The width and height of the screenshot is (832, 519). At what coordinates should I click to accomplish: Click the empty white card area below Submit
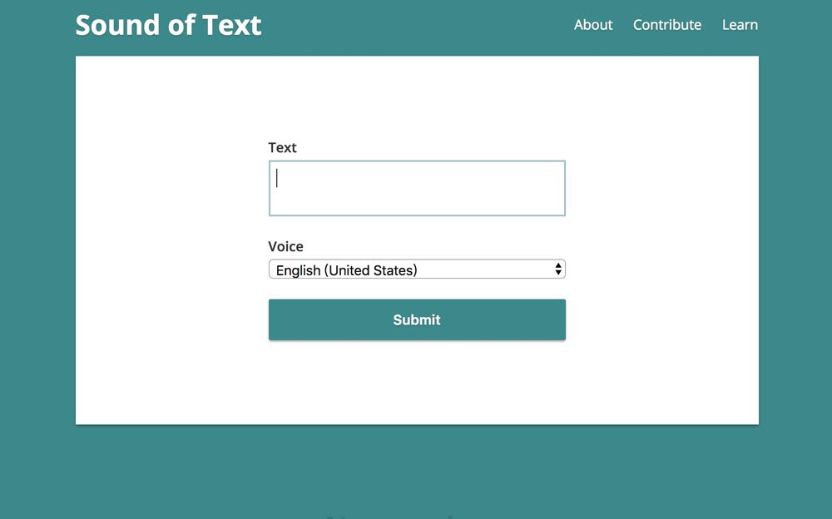(417, 383)
